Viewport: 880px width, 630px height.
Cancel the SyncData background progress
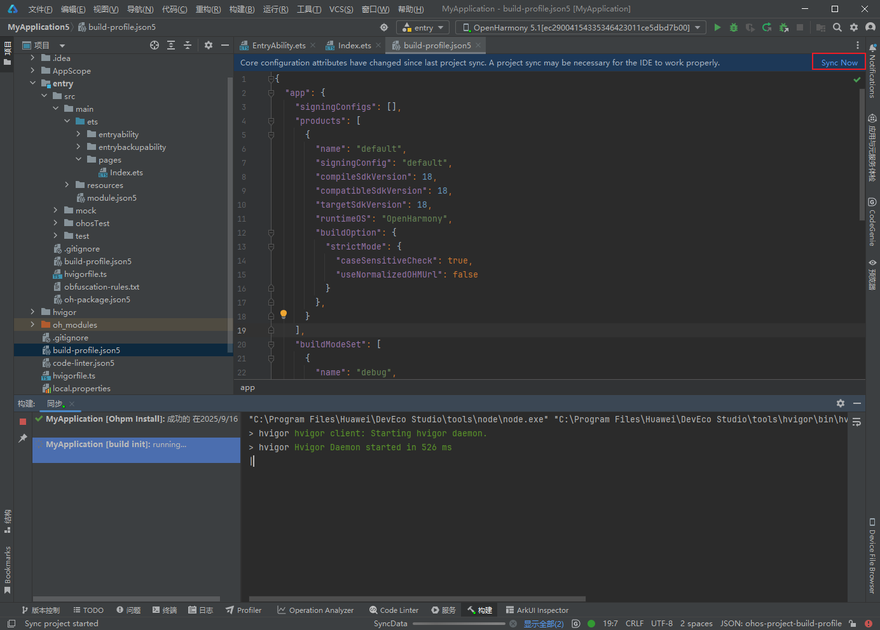(513, 624)
